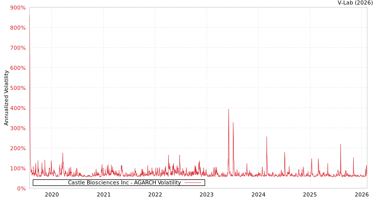This screenshot has height=201, width=378.
Task: Click the 400% y-axis label
Action: tap(18, 108)
